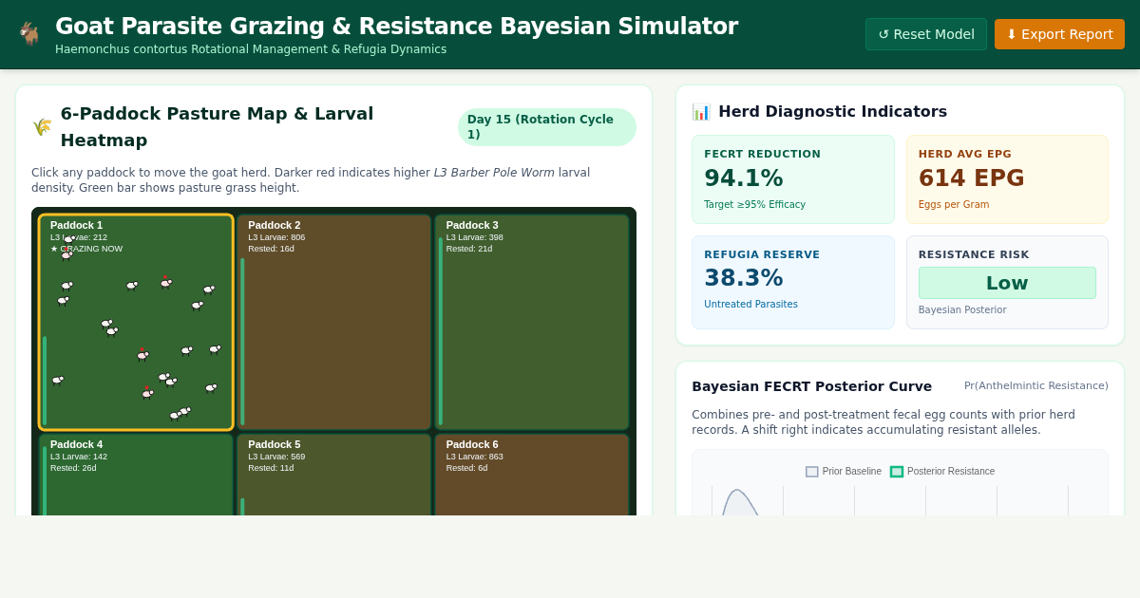This screenshot has width=1140, height=598.
Task: Click the FECRT Reduction 94.1% card
Action: [793, 179]
